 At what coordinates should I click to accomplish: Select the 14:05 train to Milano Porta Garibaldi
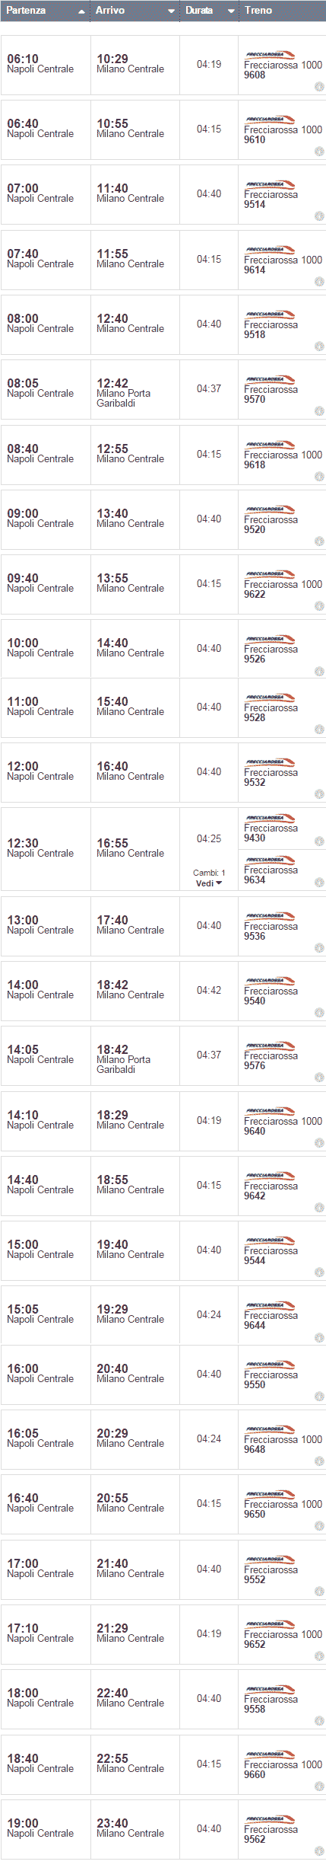pyautogui.click(x=163, y=1055)
